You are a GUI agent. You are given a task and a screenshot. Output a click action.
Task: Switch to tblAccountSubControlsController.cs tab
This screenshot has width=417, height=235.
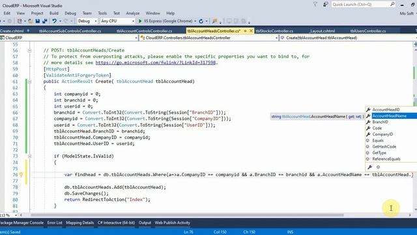click(70, 31)
